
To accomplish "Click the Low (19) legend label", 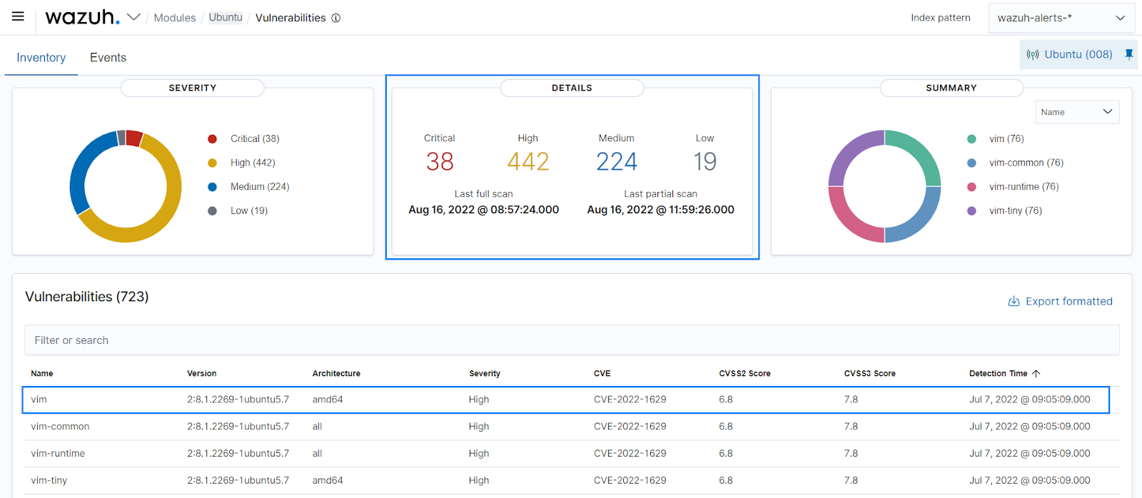I will pos(249,210).
